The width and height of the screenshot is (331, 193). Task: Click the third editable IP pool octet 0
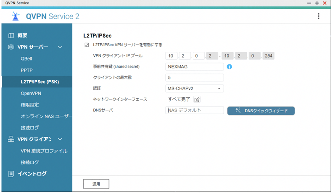(199, 56)
